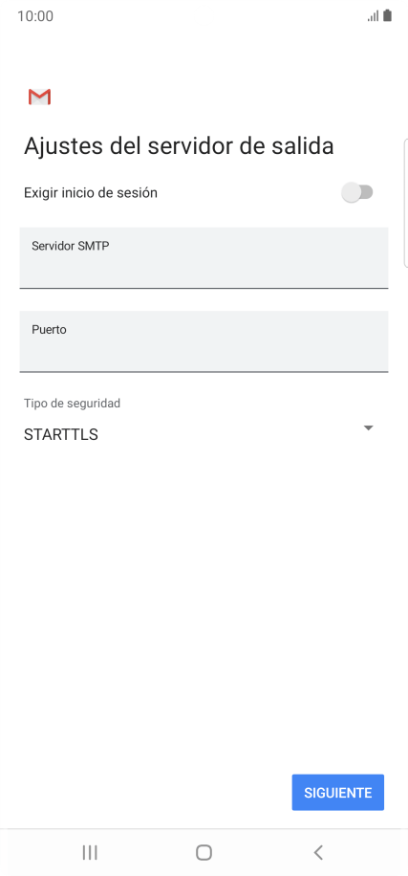The width and height of the screenshot is (408, 876).
Task: Open the Tipo de seguridad dropdown arrow
Action: pyautogui.click(x=368, y=427)
